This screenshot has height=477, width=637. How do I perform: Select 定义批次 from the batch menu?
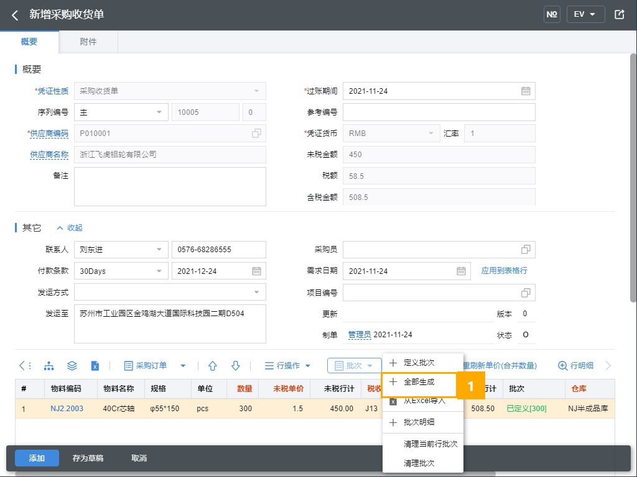coord(422,363)
